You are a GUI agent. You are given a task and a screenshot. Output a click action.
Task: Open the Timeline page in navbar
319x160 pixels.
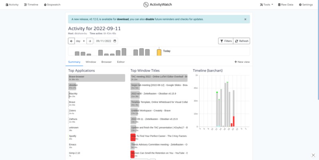(x=31, y=5)
